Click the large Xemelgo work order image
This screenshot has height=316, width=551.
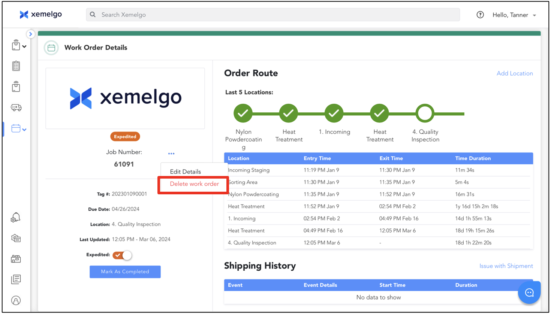[125, 98]
